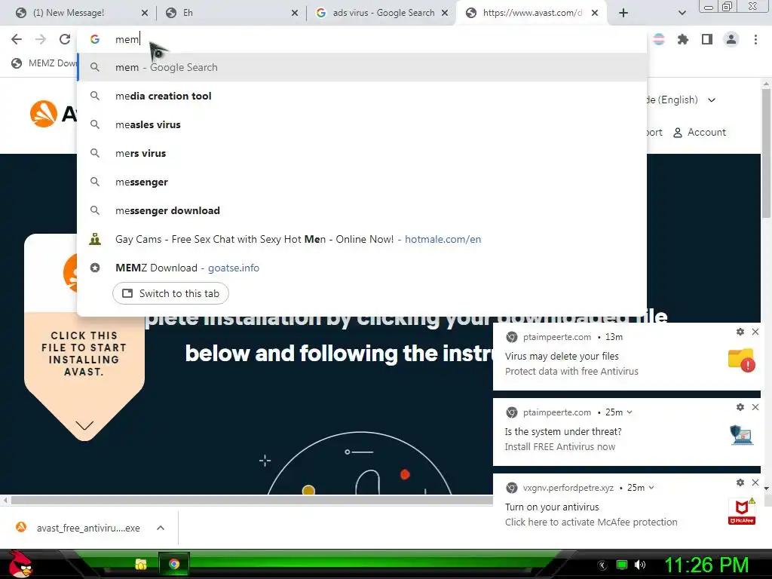772x579 pixels.
Task: Open the 'Virus may delete your files' notification
Action: tap(626, 357)
